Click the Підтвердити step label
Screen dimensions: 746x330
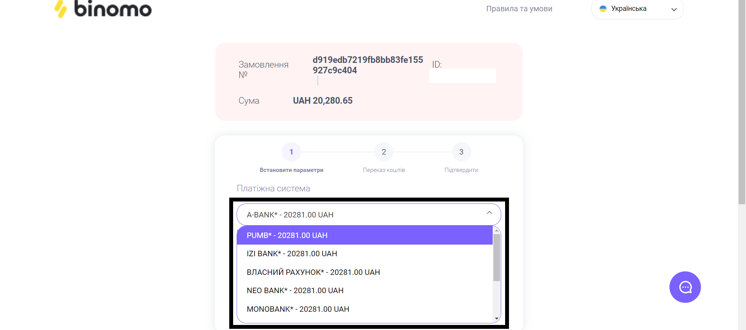tap(461, 170)
